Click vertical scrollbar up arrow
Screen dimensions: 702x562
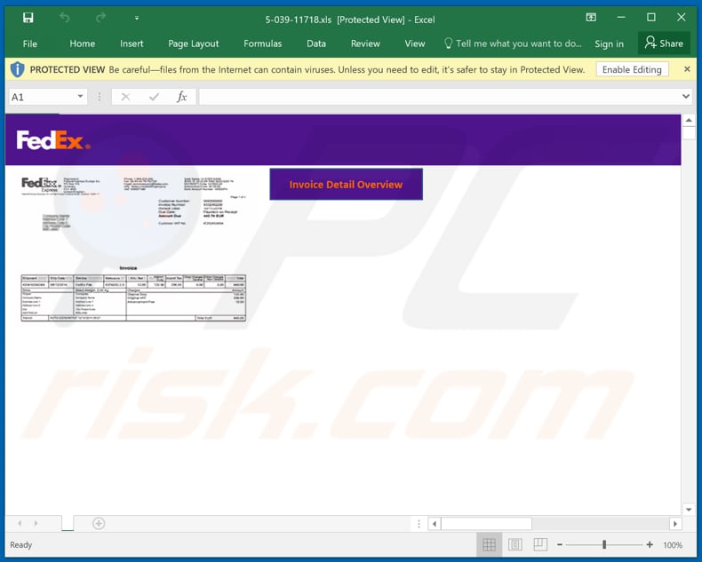click(x=689, y=121)
